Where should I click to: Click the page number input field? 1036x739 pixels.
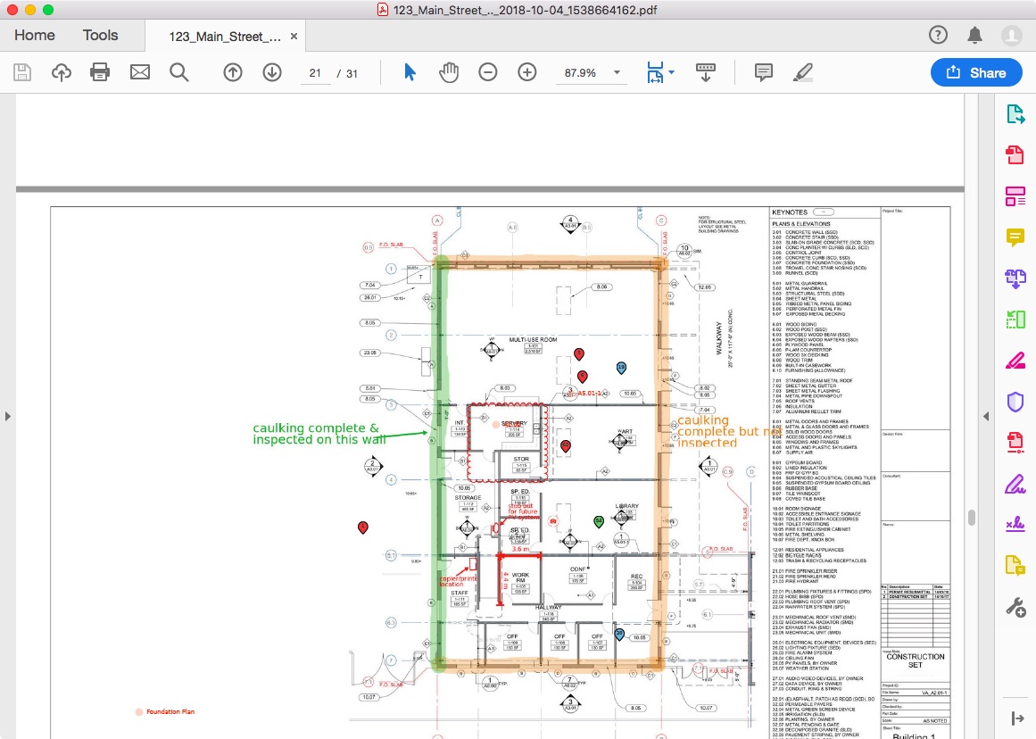point(315,72)
